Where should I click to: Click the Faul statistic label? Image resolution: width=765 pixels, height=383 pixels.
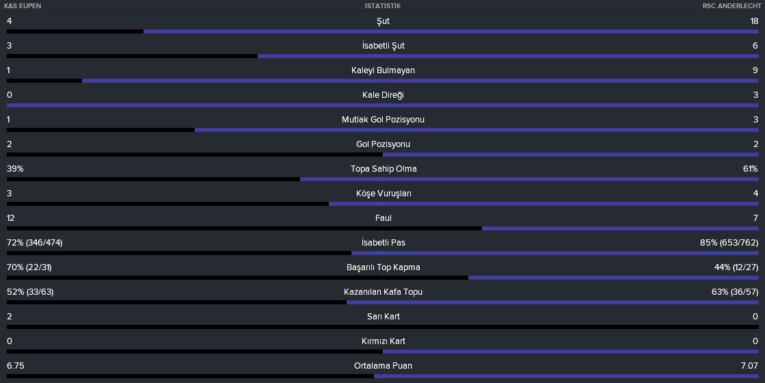(x=383, y=218)
